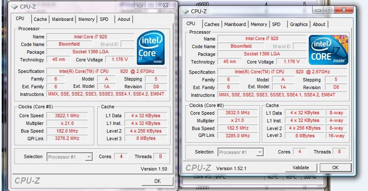Click Revision D0 in version 1.50 window

pyautogui.click(x=156, y=87)
